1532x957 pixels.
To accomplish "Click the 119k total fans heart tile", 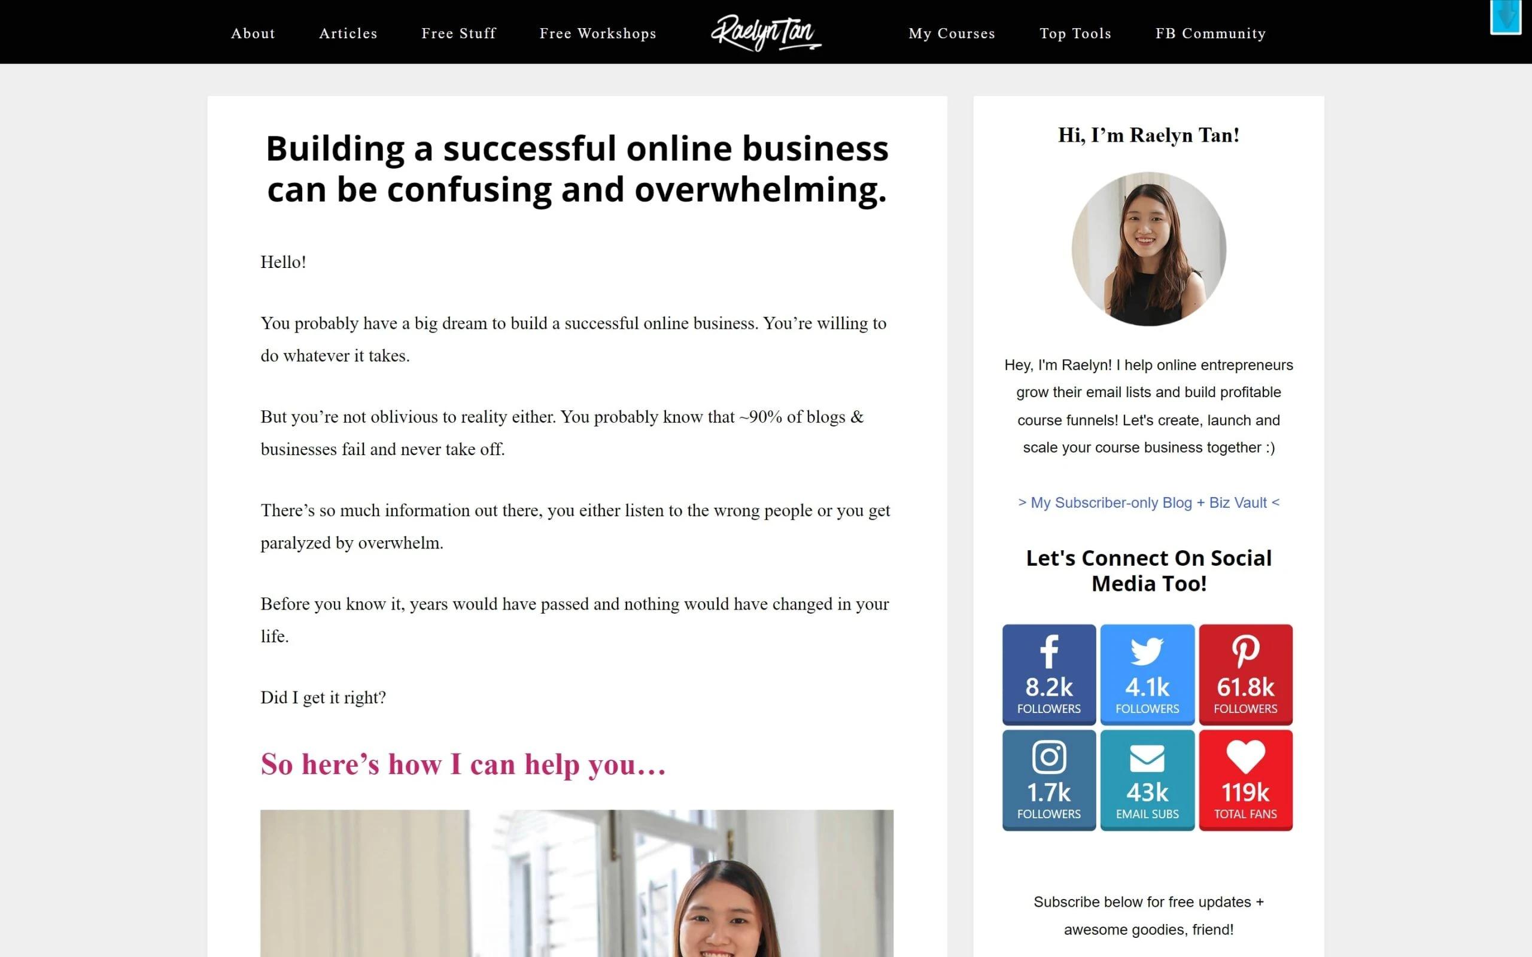I will (x=1245, y=780).
